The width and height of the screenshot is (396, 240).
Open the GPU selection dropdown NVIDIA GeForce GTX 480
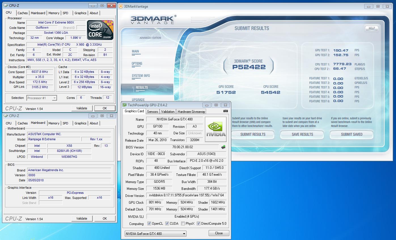(155, 234)
